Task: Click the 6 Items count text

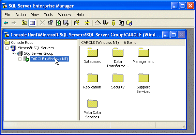Action: (x=130, y=43)
